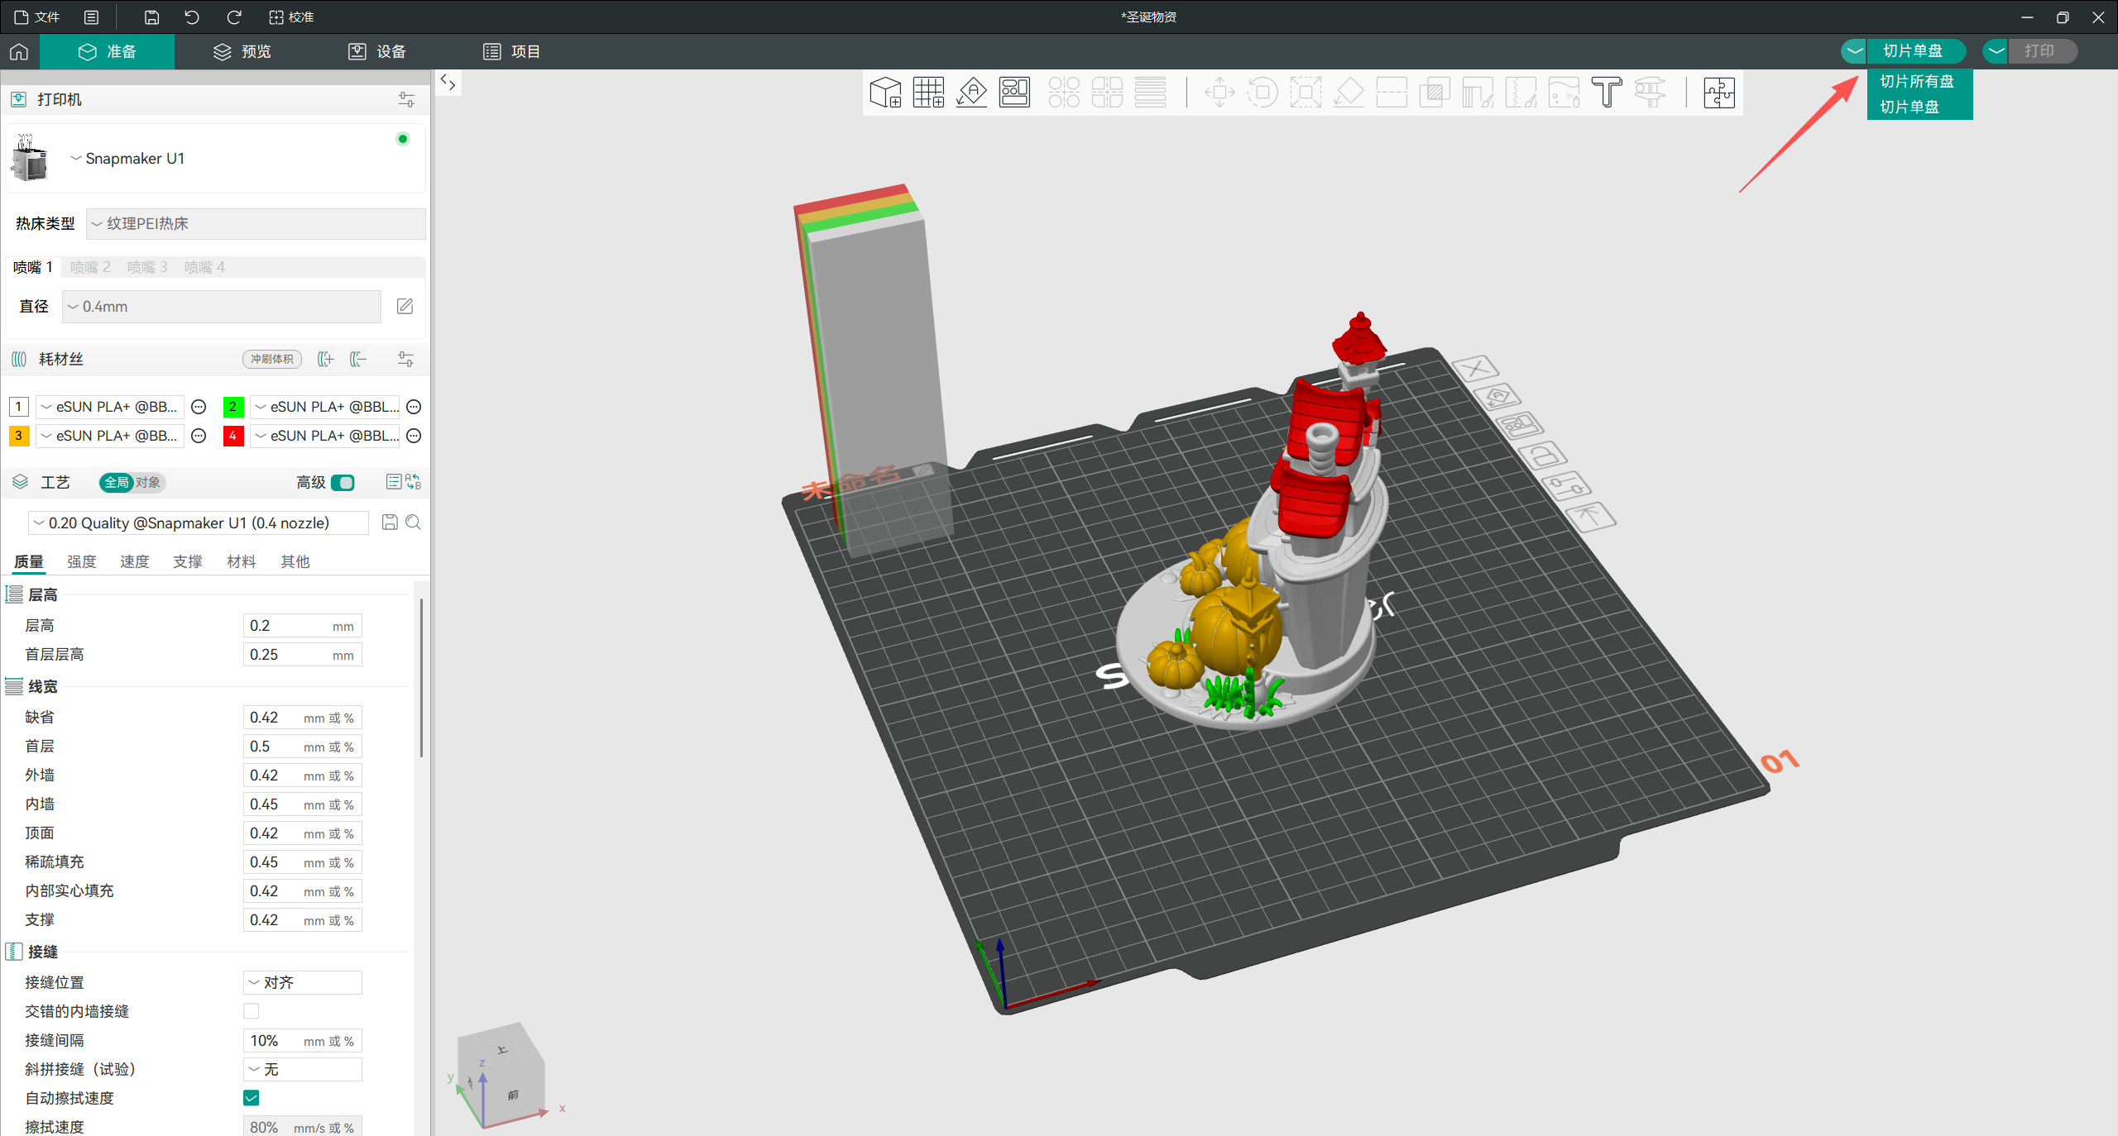
Task: Open the 热床类型 bed type dropdown
Action: coord(256,224)
